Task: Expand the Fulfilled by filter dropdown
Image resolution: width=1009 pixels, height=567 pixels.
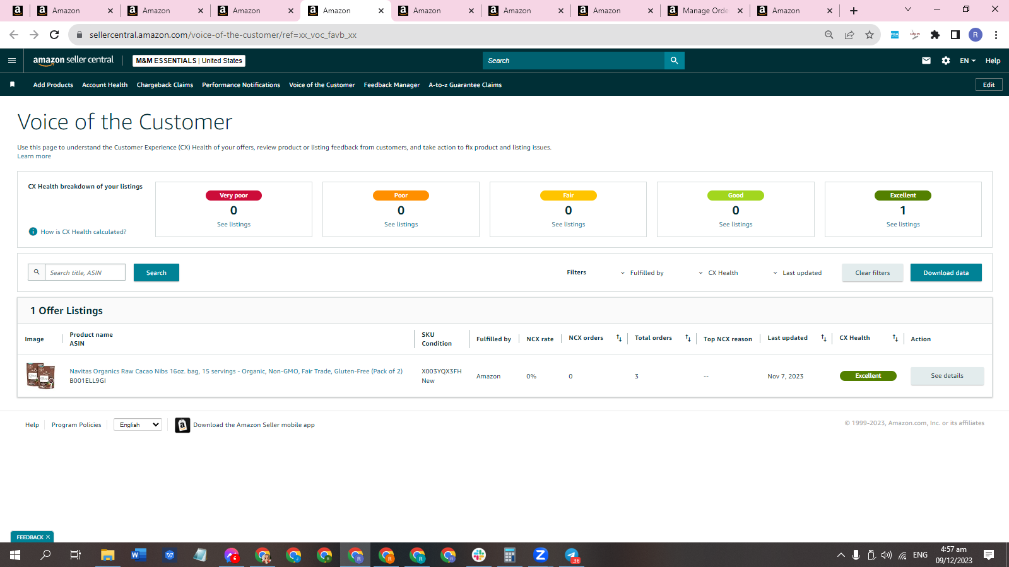Action: point(642,273)
